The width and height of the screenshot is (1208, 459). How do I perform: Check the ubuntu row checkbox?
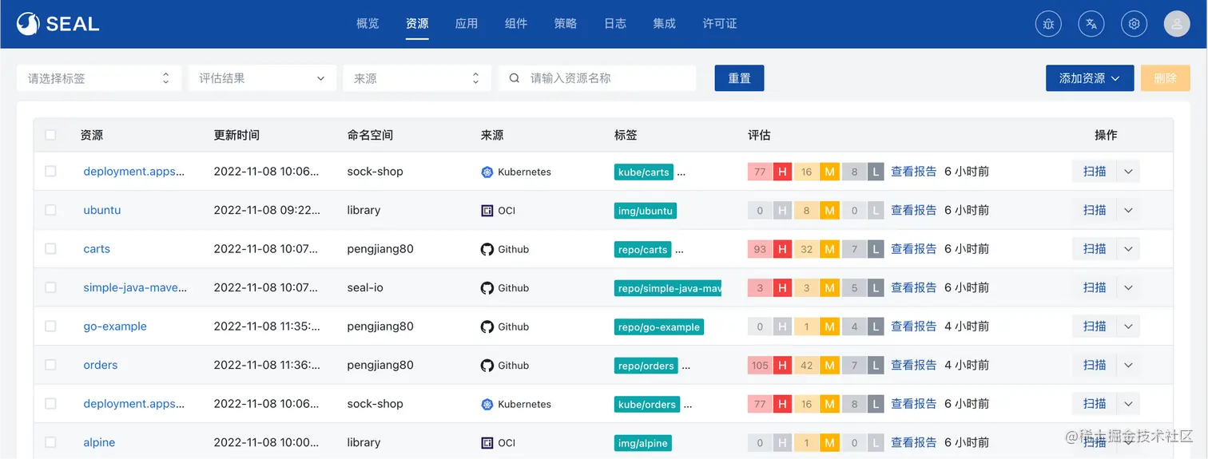pyautogui.click(x=50, y=210)
